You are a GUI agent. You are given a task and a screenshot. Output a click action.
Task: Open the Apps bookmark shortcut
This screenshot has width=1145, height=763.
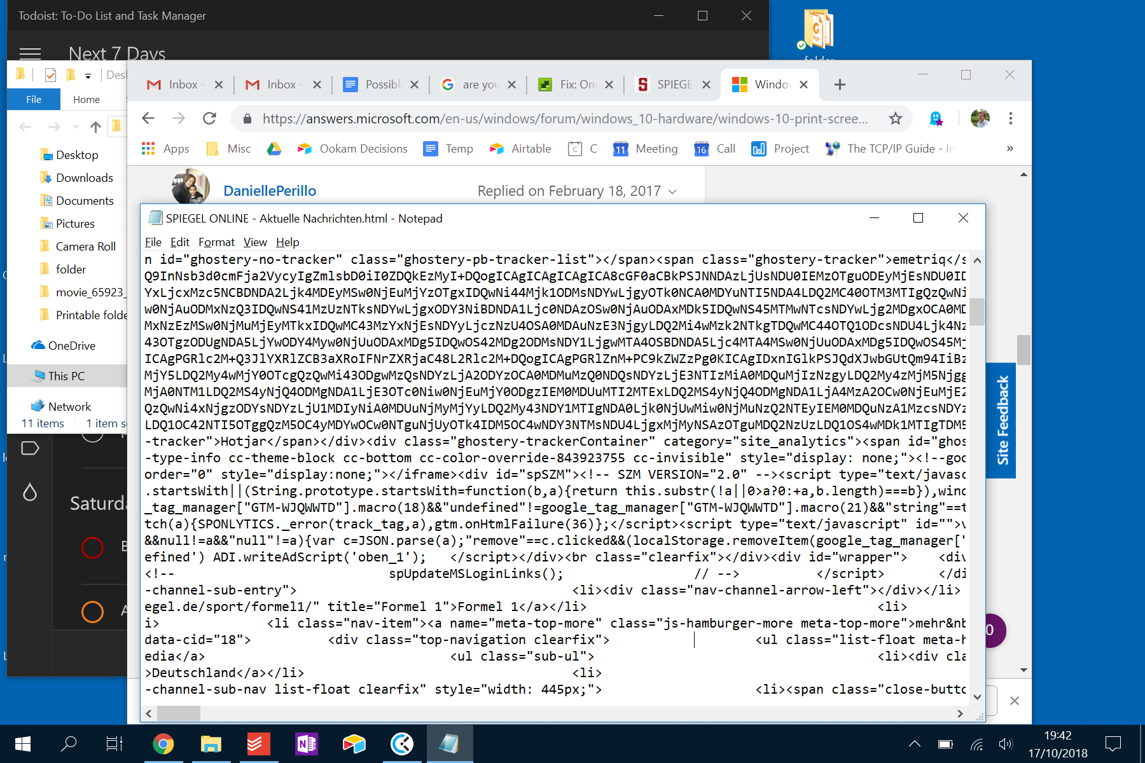(x=165, y=149)
